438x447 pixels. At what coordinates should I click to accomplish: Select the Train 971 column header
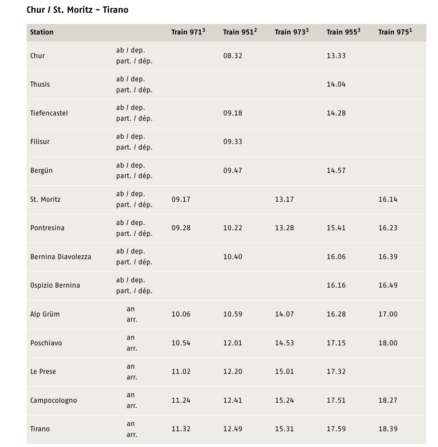[188, 31]
